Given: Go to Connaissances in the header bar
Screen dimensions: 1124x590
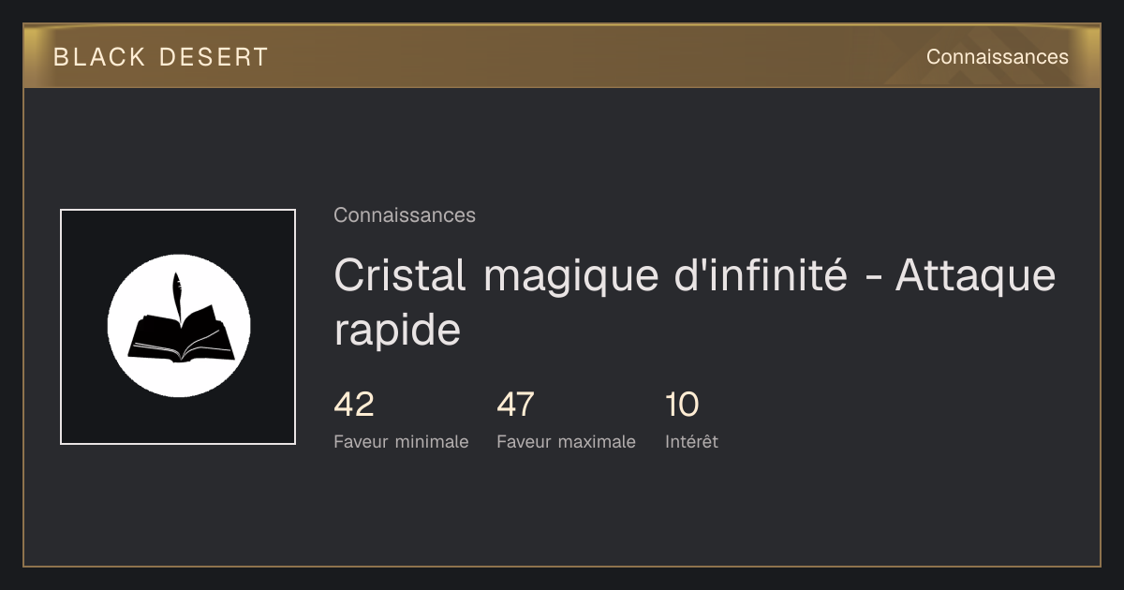Looking at the screenshot, I should pyautogui.click(x=997, y=57).
